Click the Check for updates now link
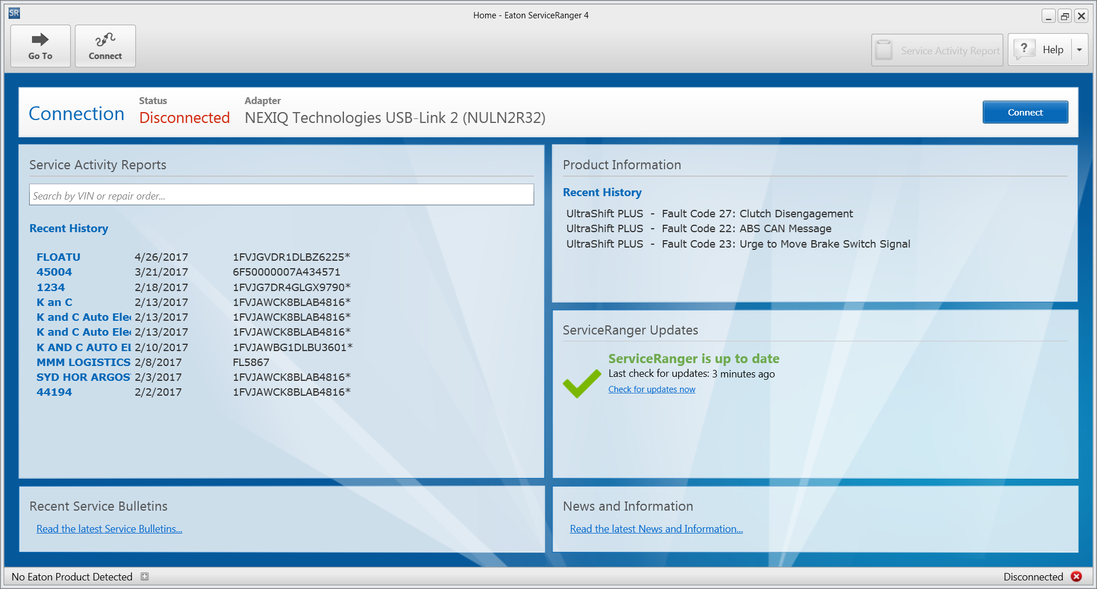This screenshot has width=1097, height=589. (652, 389)
